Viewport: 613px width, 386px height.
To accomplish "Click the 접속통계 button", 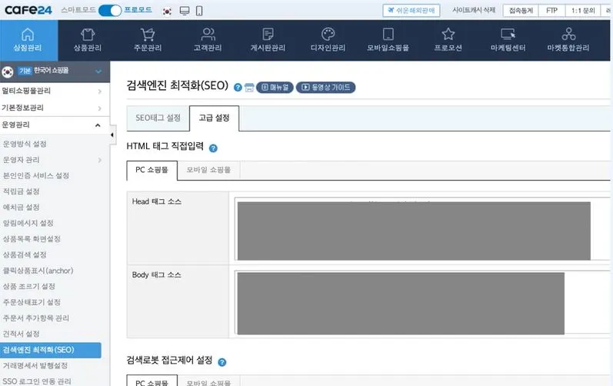I will 521,11.
